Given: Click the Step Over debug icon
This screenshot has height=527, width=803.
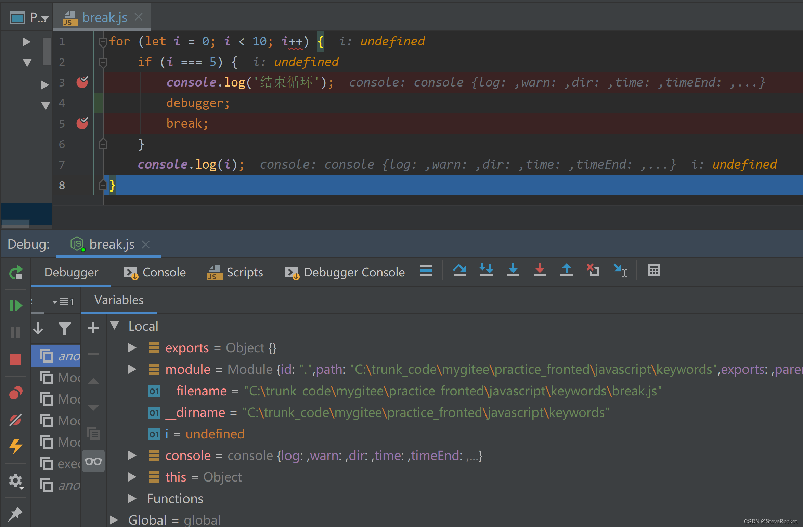Looking at the screenshot, I should pos(459,271).
